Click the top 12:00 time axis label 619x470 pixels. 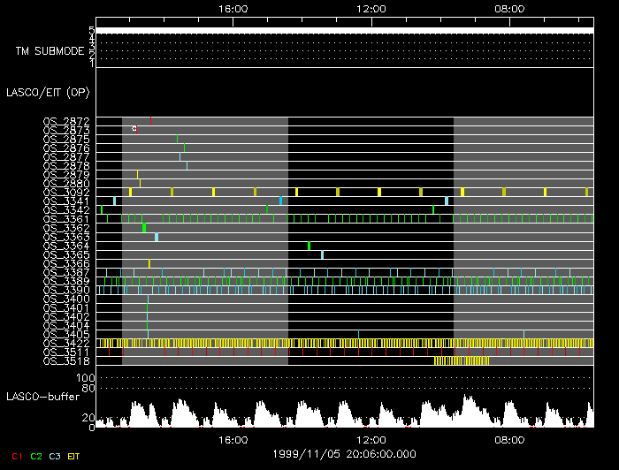371,9
